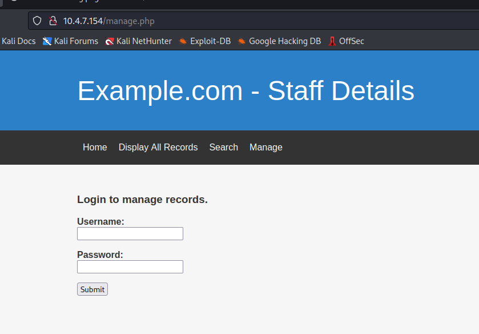The image size is (479, 334).
Task: Click the address bar showing 10.4.7.154/manage.php
Action: tap(228, 21)
